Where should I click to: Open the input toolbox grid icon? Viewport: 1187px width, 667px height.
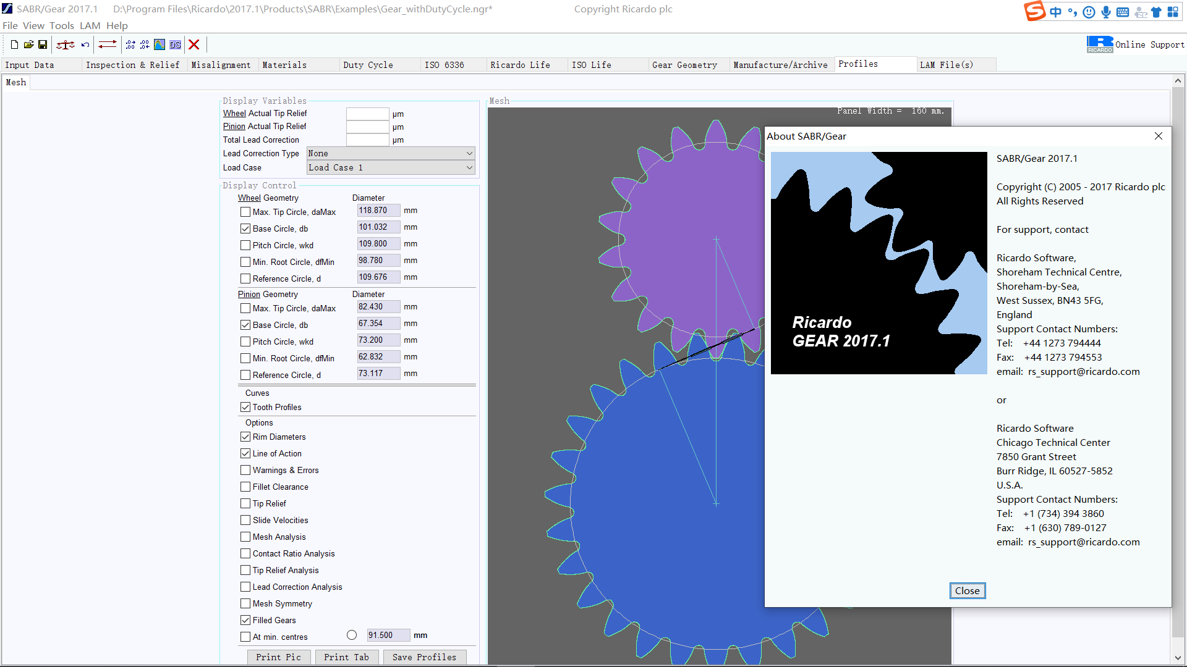pos(1173,12)
